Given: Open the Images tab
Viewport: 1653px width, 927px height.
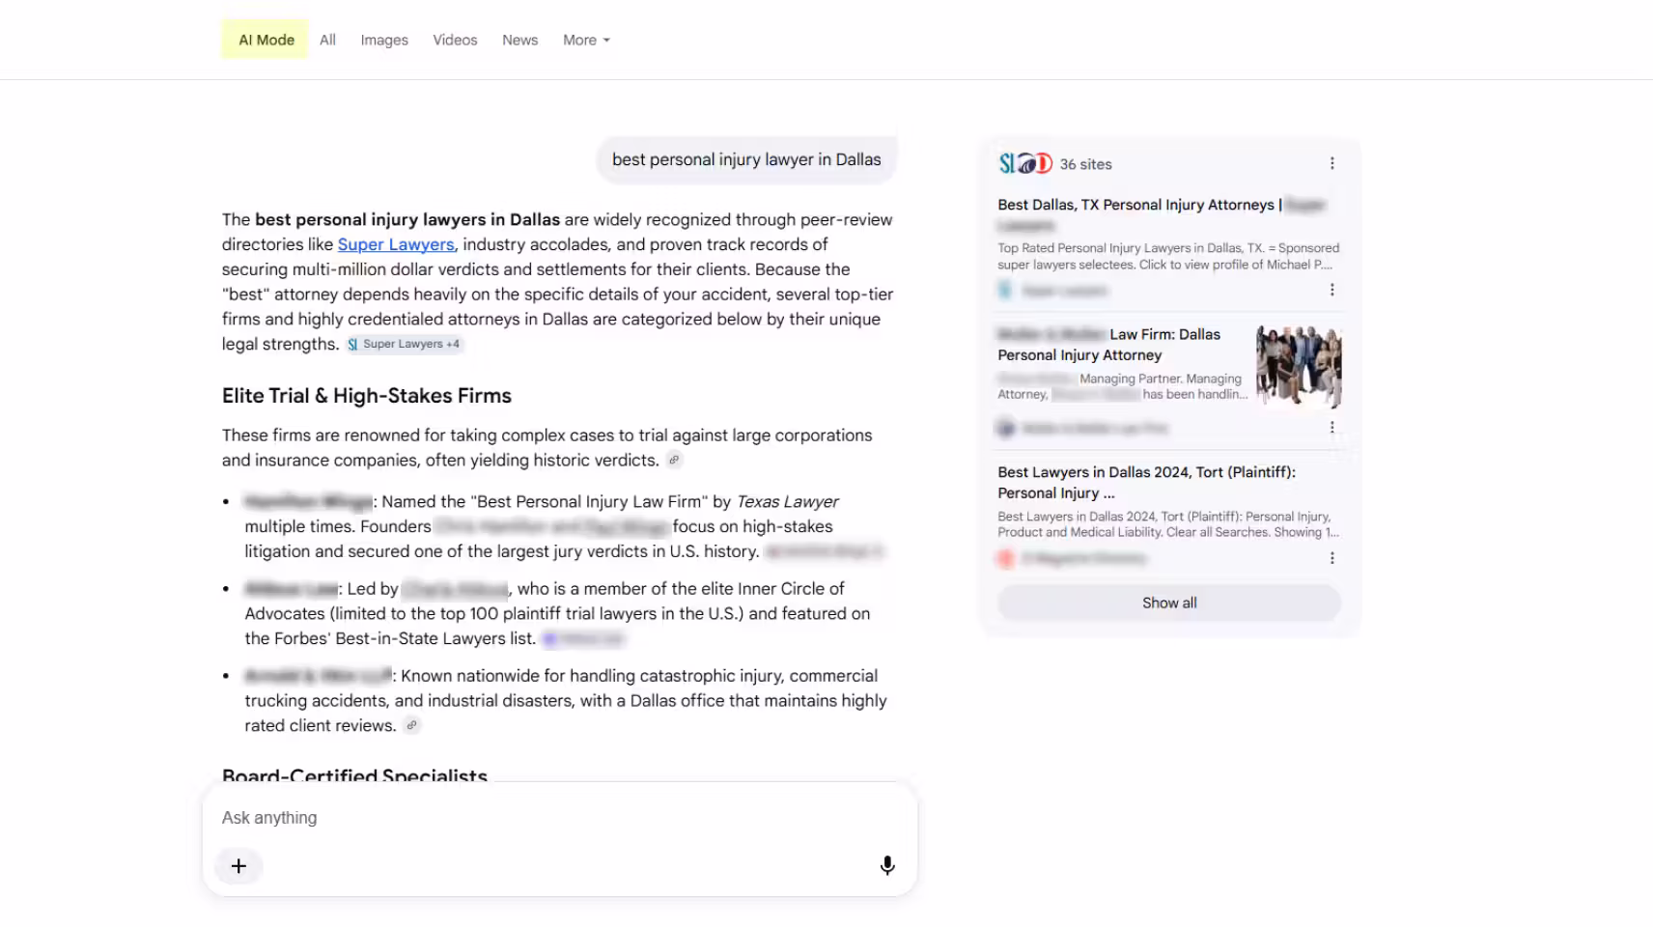Looking at the screenshot, I should pyautogui.click(x=384, y=40).
